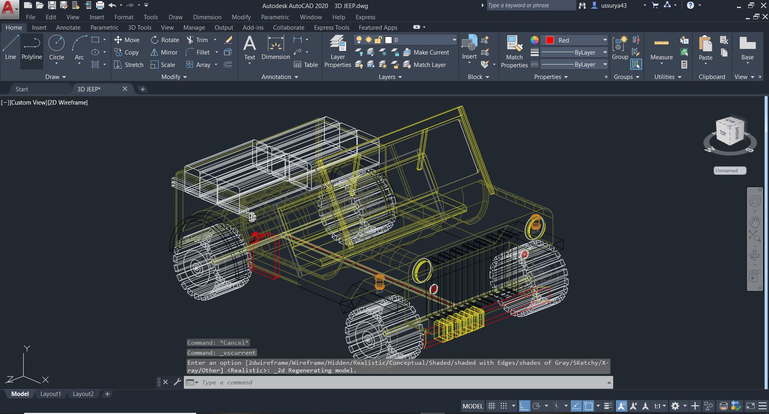The height and width of the screenshot is (414, 769).
Task: Toggle object snap tracking
Action: (576, 406)
